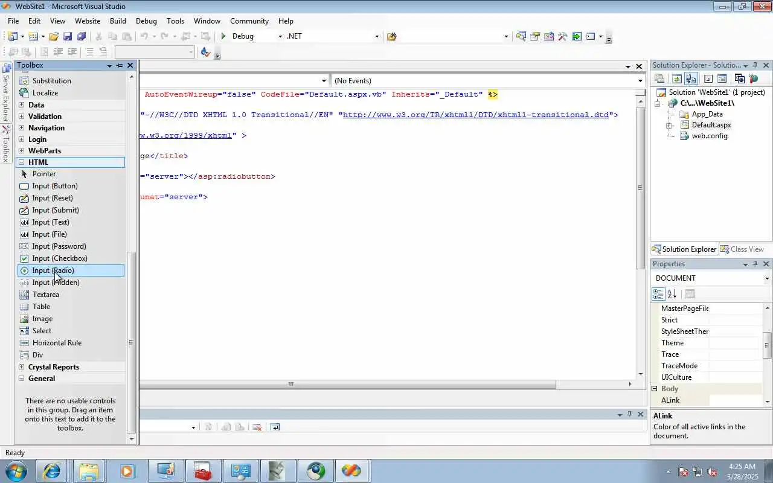
Task: Open the Command Window toolbar icon
Action: (x=591, y=36)
